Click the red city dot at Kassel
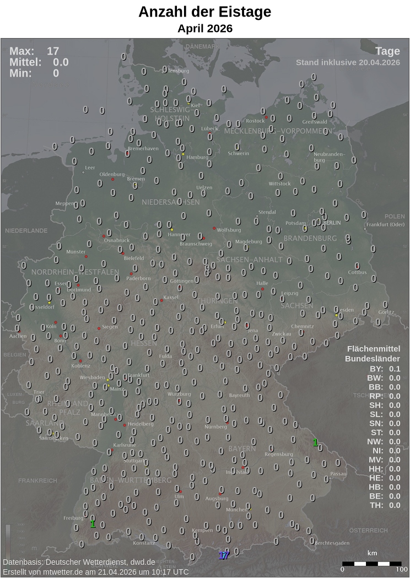The width and height of the screenshot is (410, 578). [161, 300]
